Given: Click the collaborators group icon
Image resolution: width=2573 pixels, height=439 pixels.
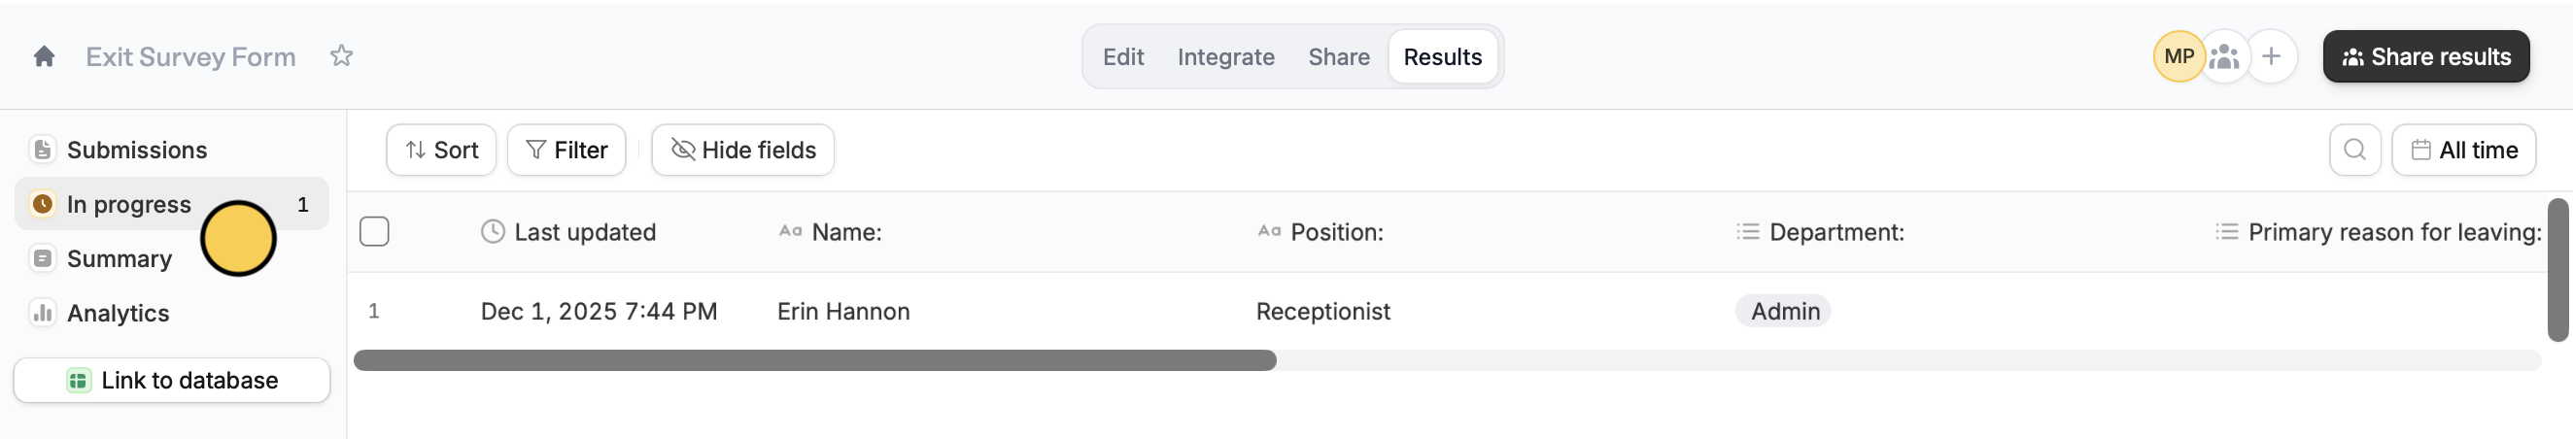Looking at the screenshot, I should tap(2224, 57).
